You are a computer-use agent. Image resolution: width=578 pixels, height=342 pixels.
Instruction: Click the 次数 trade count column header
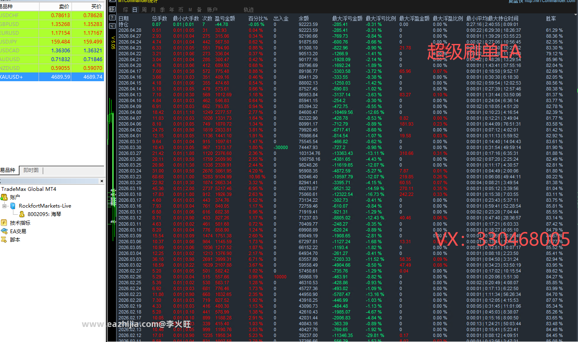point(207,18)
